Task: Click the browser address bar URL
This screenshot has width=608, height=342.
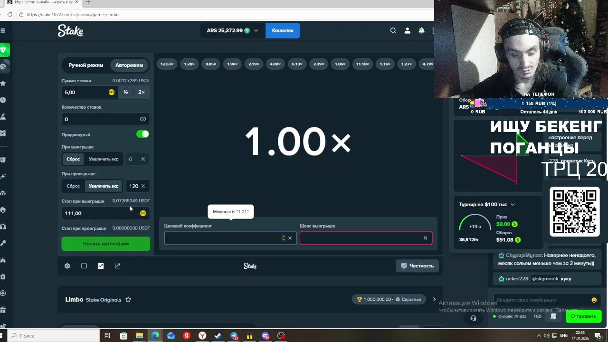Action: coord(73,15)
